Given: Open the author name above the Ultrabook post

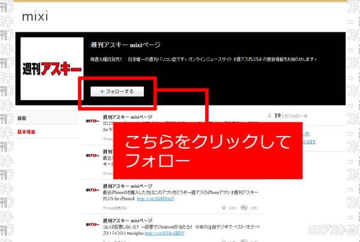Looking at the screenshot, I should (x=128, y=220).
